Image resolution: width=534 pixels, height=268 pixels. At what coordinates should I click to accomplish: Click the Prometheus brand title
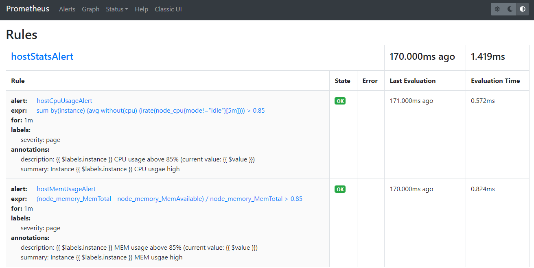coord(28,9)
